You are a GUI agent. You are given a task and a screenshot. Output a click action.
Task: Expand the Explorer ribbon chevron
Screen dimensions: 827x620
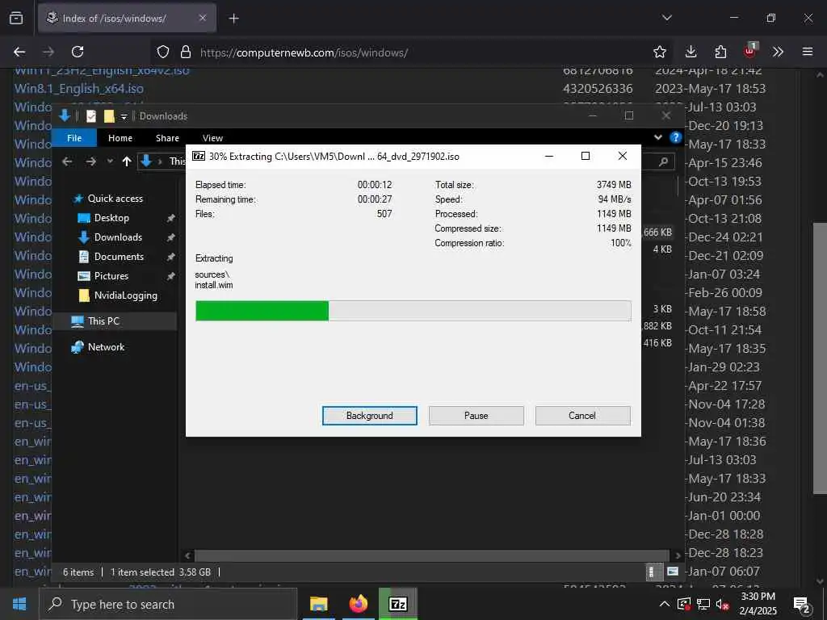click(657, 137)
